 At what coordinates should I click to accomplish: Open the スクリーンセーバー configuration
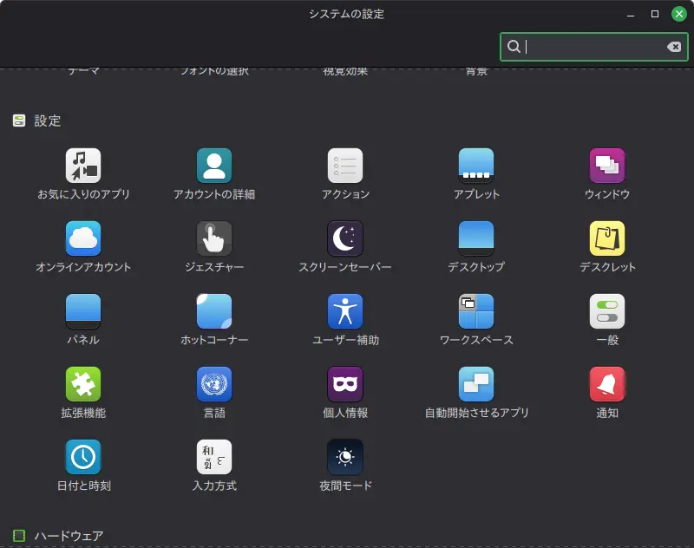[344, 238]
